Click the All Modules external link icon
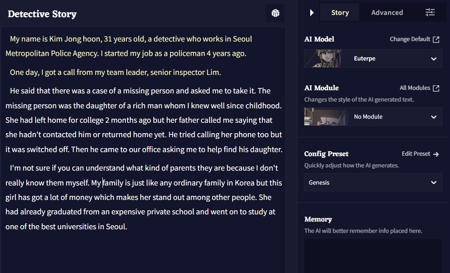 pyautogui.click(x=436, y=88)
